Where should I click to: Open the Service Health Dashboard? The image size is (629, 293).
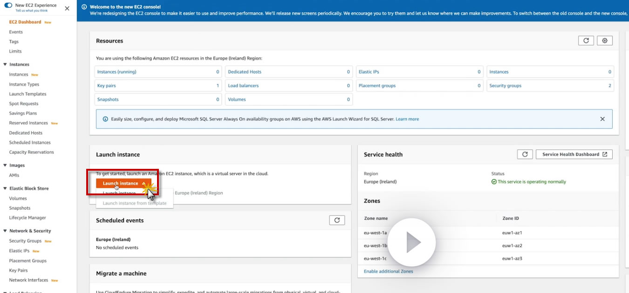coord(574,154)
